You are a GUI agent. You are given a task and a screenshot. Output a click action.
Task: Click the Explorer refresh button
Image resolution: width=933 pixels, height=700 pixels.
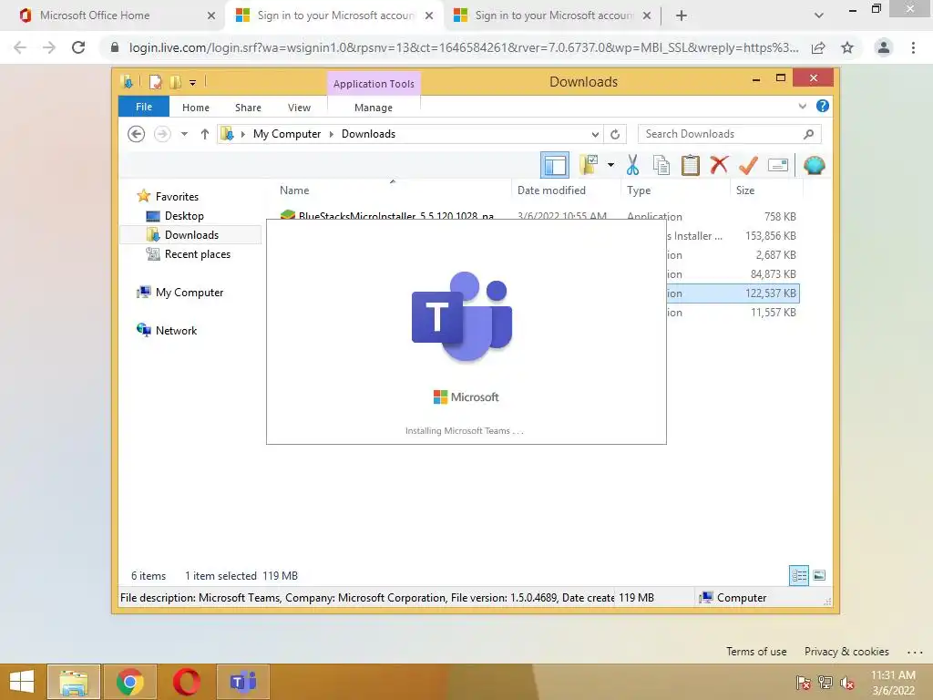(615, 135)
